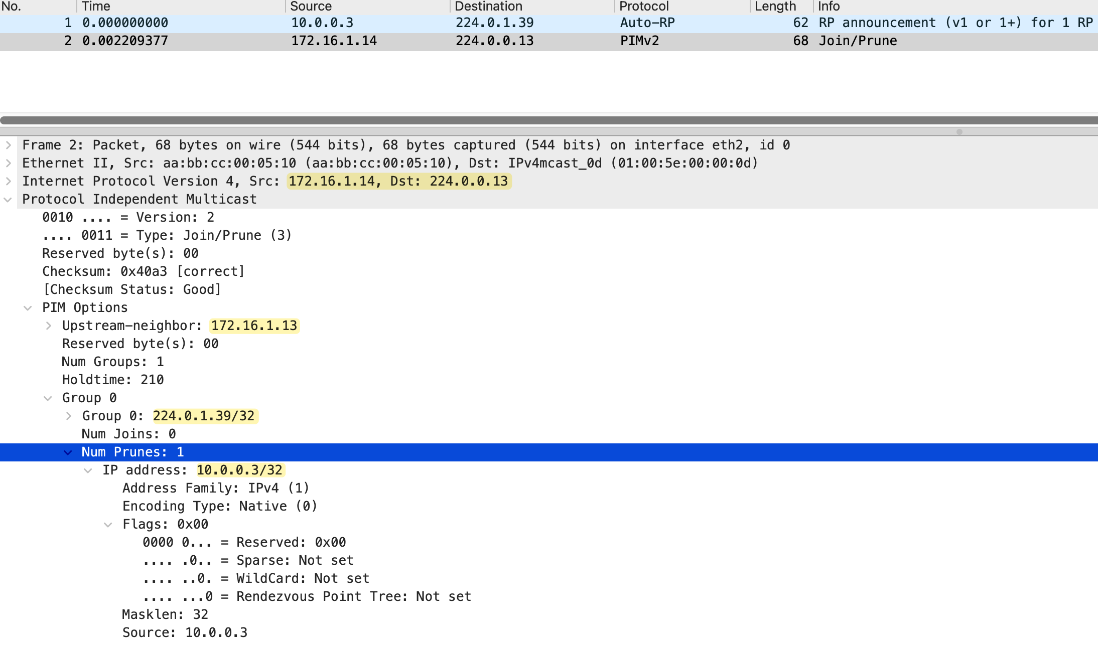Expand Group 0: 224.0.1.39/32 entry
The height and width of the screenshot is (645, 1098).
pos(69,416)
